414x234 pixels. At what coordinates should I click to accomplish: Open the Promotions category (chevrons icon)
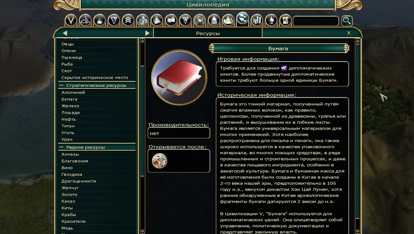click(128, 20)
